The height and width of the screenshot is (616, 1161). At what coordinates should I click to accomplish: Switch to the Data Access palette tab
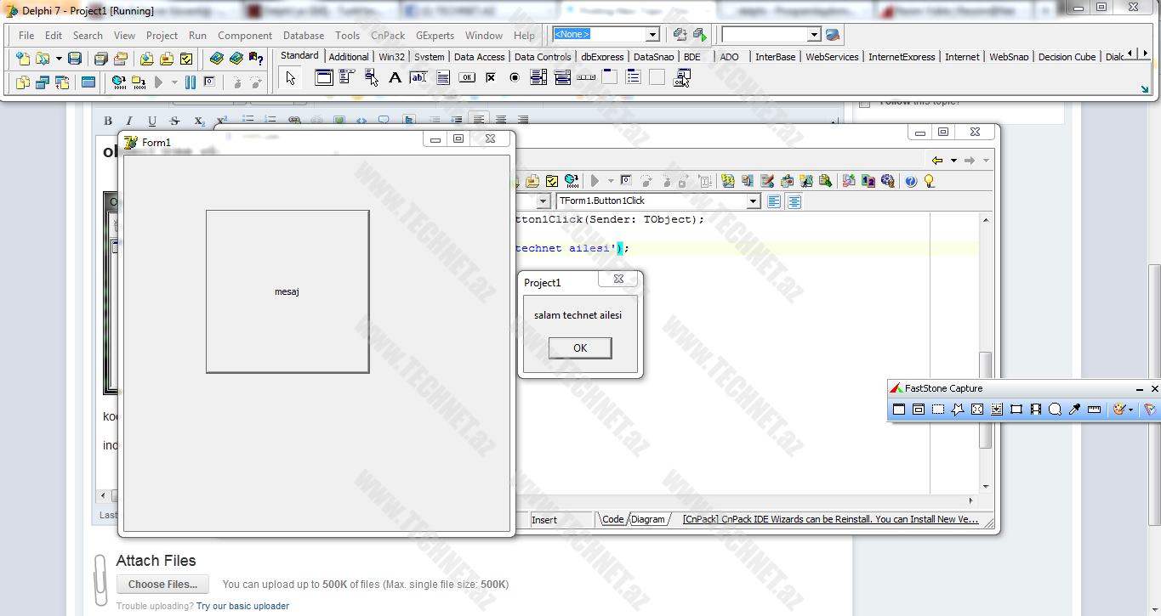coord(479,57)
